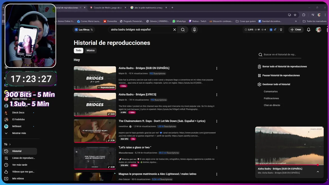Open the Chrome extensions puzzle icon
Viewport: 329px width, 185px height.
(x=304, y=15)
